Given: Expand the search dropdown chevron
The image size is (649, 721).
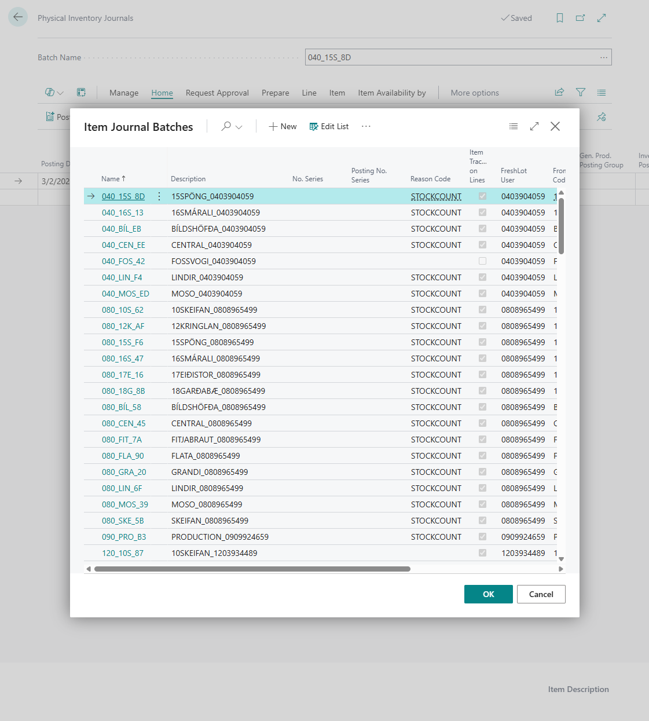Looking at the screenshot, I should click(x=239, y=127).
